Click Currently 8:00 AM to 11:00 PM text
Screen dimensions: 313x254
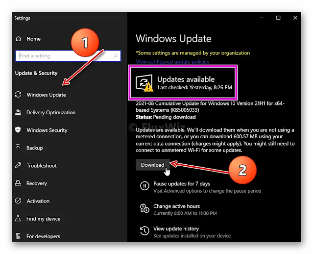[x=185, y=213]
